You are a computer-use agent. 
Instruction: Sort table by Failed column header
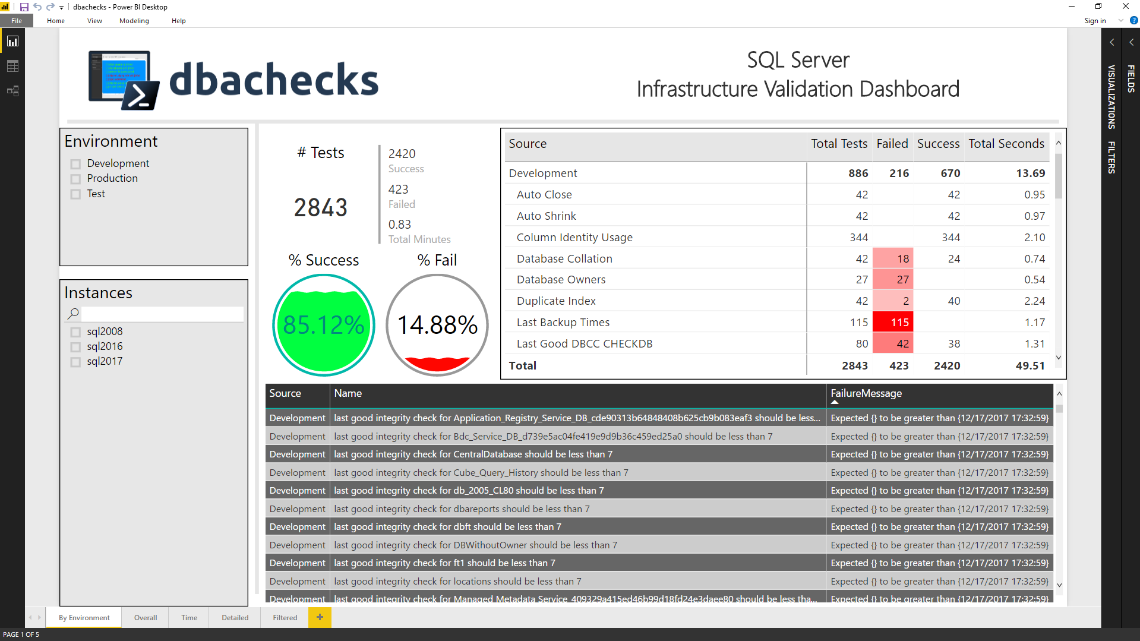[x=892, y=144]
